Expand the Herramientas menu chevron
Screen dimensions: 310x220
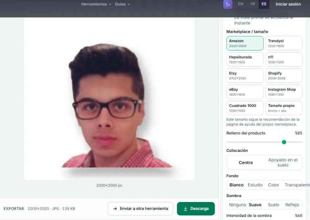110,4
